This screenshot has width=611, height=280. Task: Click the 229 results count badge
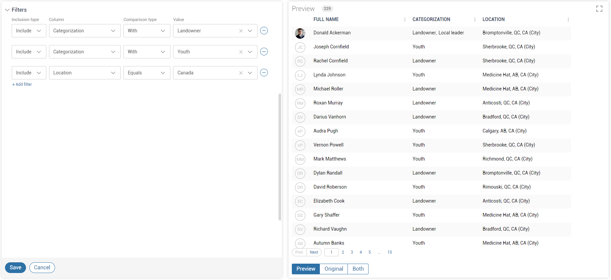pos(327,9)
